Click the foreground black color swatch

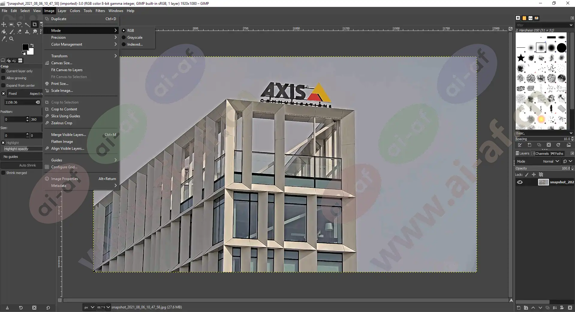25,47
